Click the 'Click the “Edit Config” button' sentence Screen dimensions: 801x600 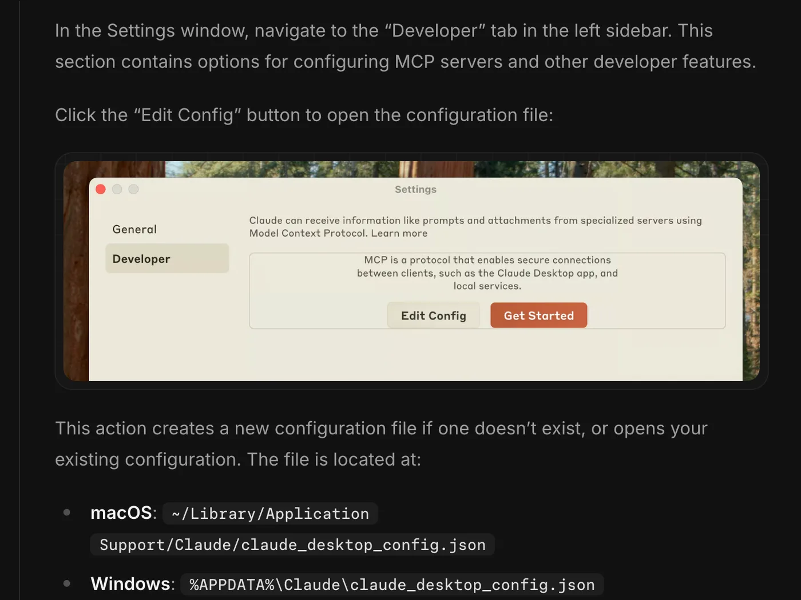(x=304, y=115)
